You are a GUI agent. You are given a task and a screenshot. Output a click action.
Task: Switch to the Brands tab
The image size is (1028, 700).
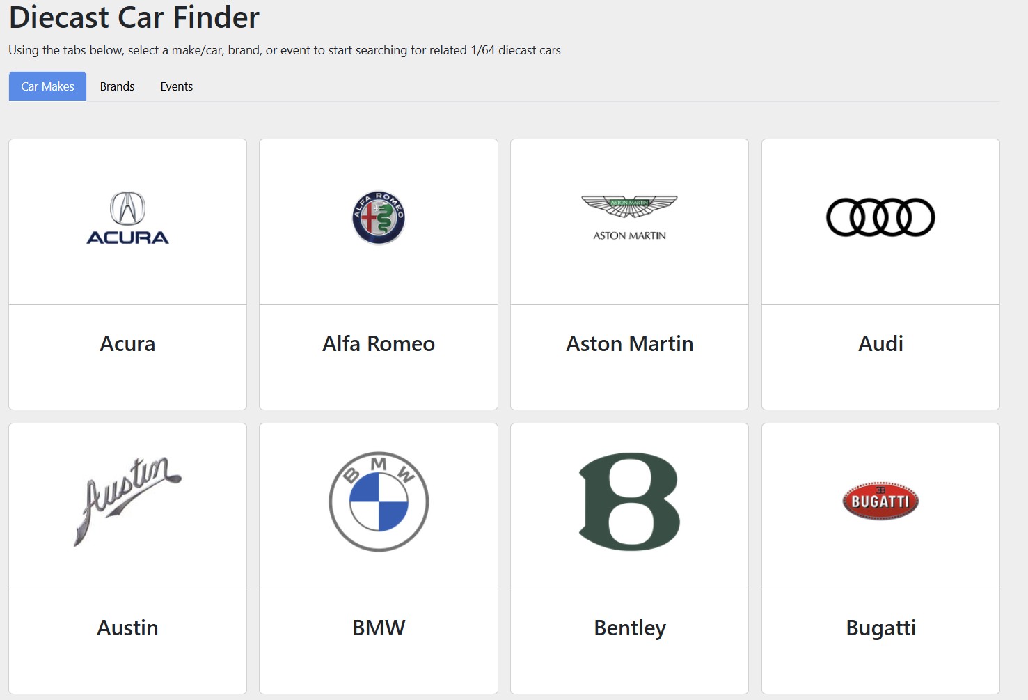(x=117, y=86)
